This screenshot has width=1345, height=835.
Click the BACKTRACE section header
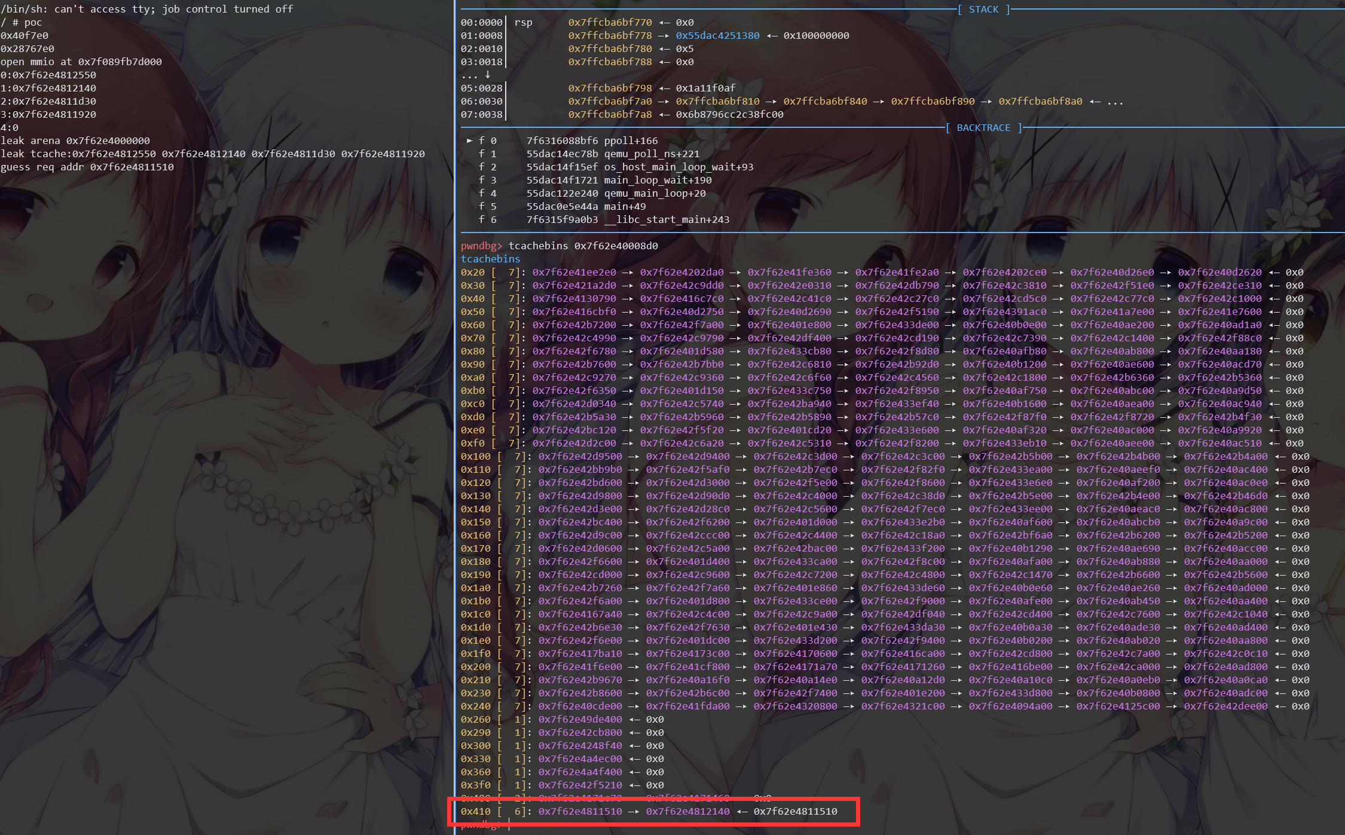tap(983, 127)
